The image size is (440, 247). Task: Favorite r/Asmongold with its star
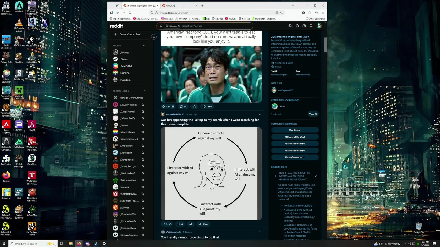[x=143, y=160]
